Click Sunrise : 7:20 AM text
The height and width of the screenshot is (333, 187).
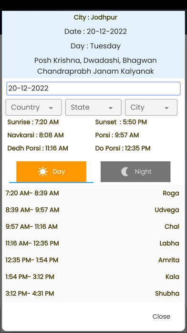point(33,122)
